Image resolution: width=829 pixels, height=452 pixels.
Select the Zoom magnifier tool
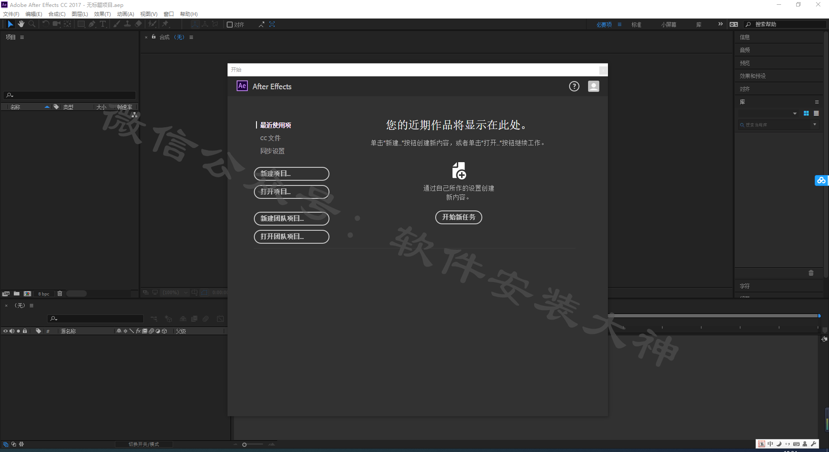pyautogui.click(x=32, y=24)
